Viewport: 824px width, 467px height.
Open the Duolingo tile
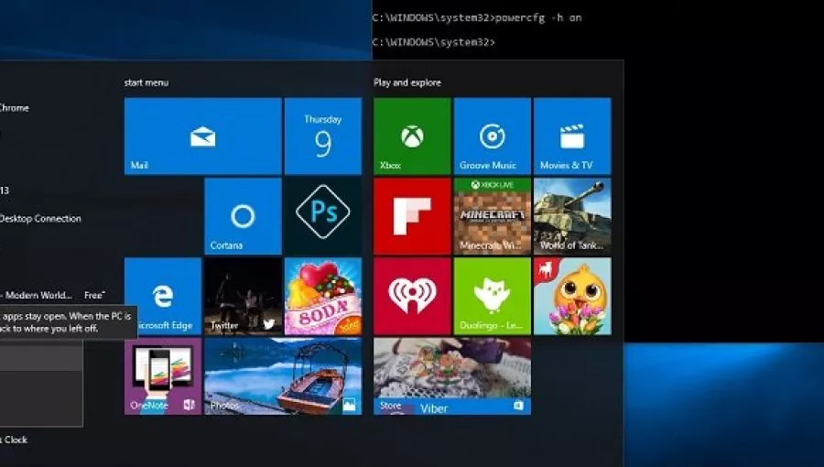coord(493,297)
